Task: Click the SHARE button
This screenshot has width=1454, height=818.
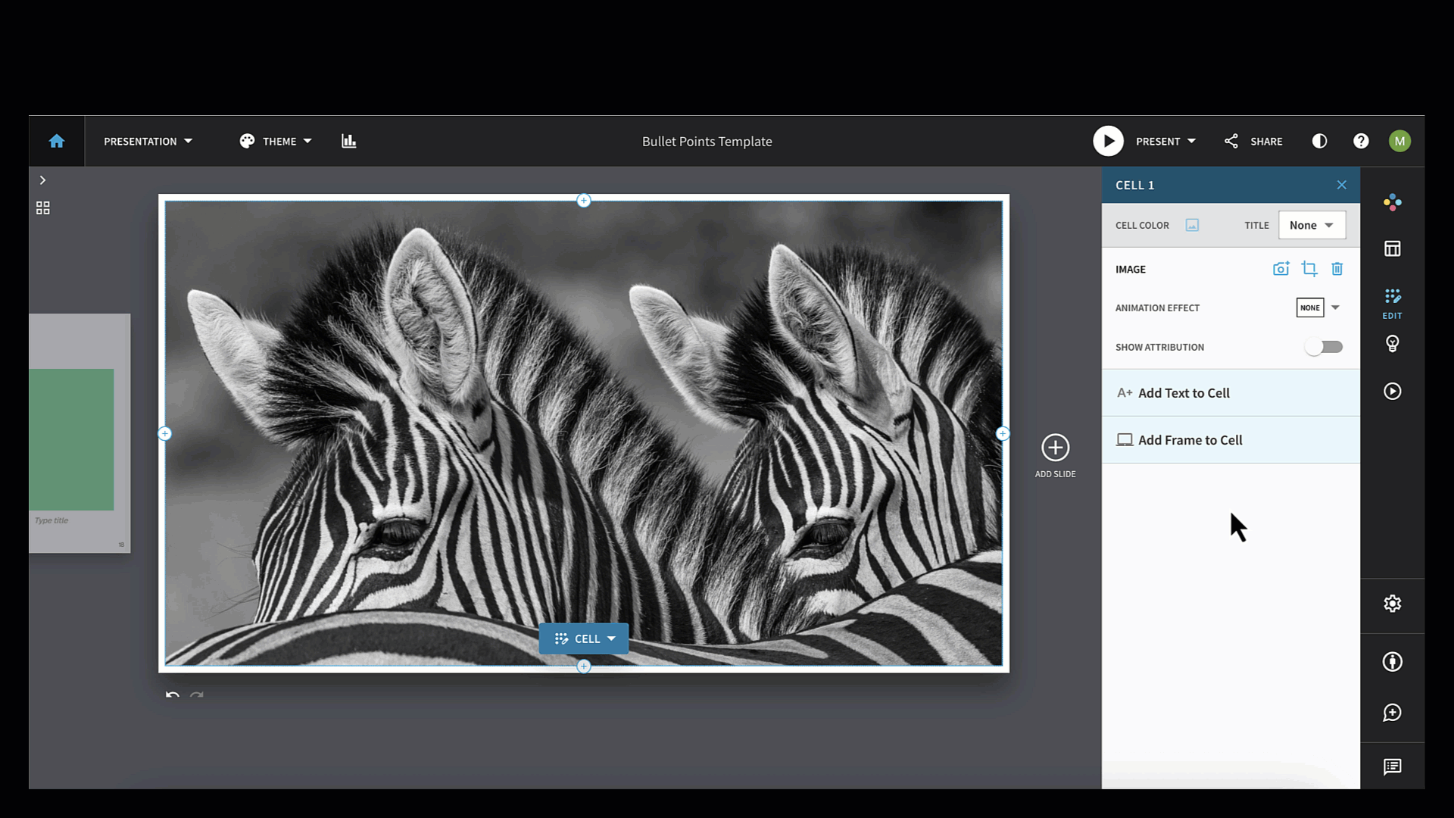Action: (1253, 141)
